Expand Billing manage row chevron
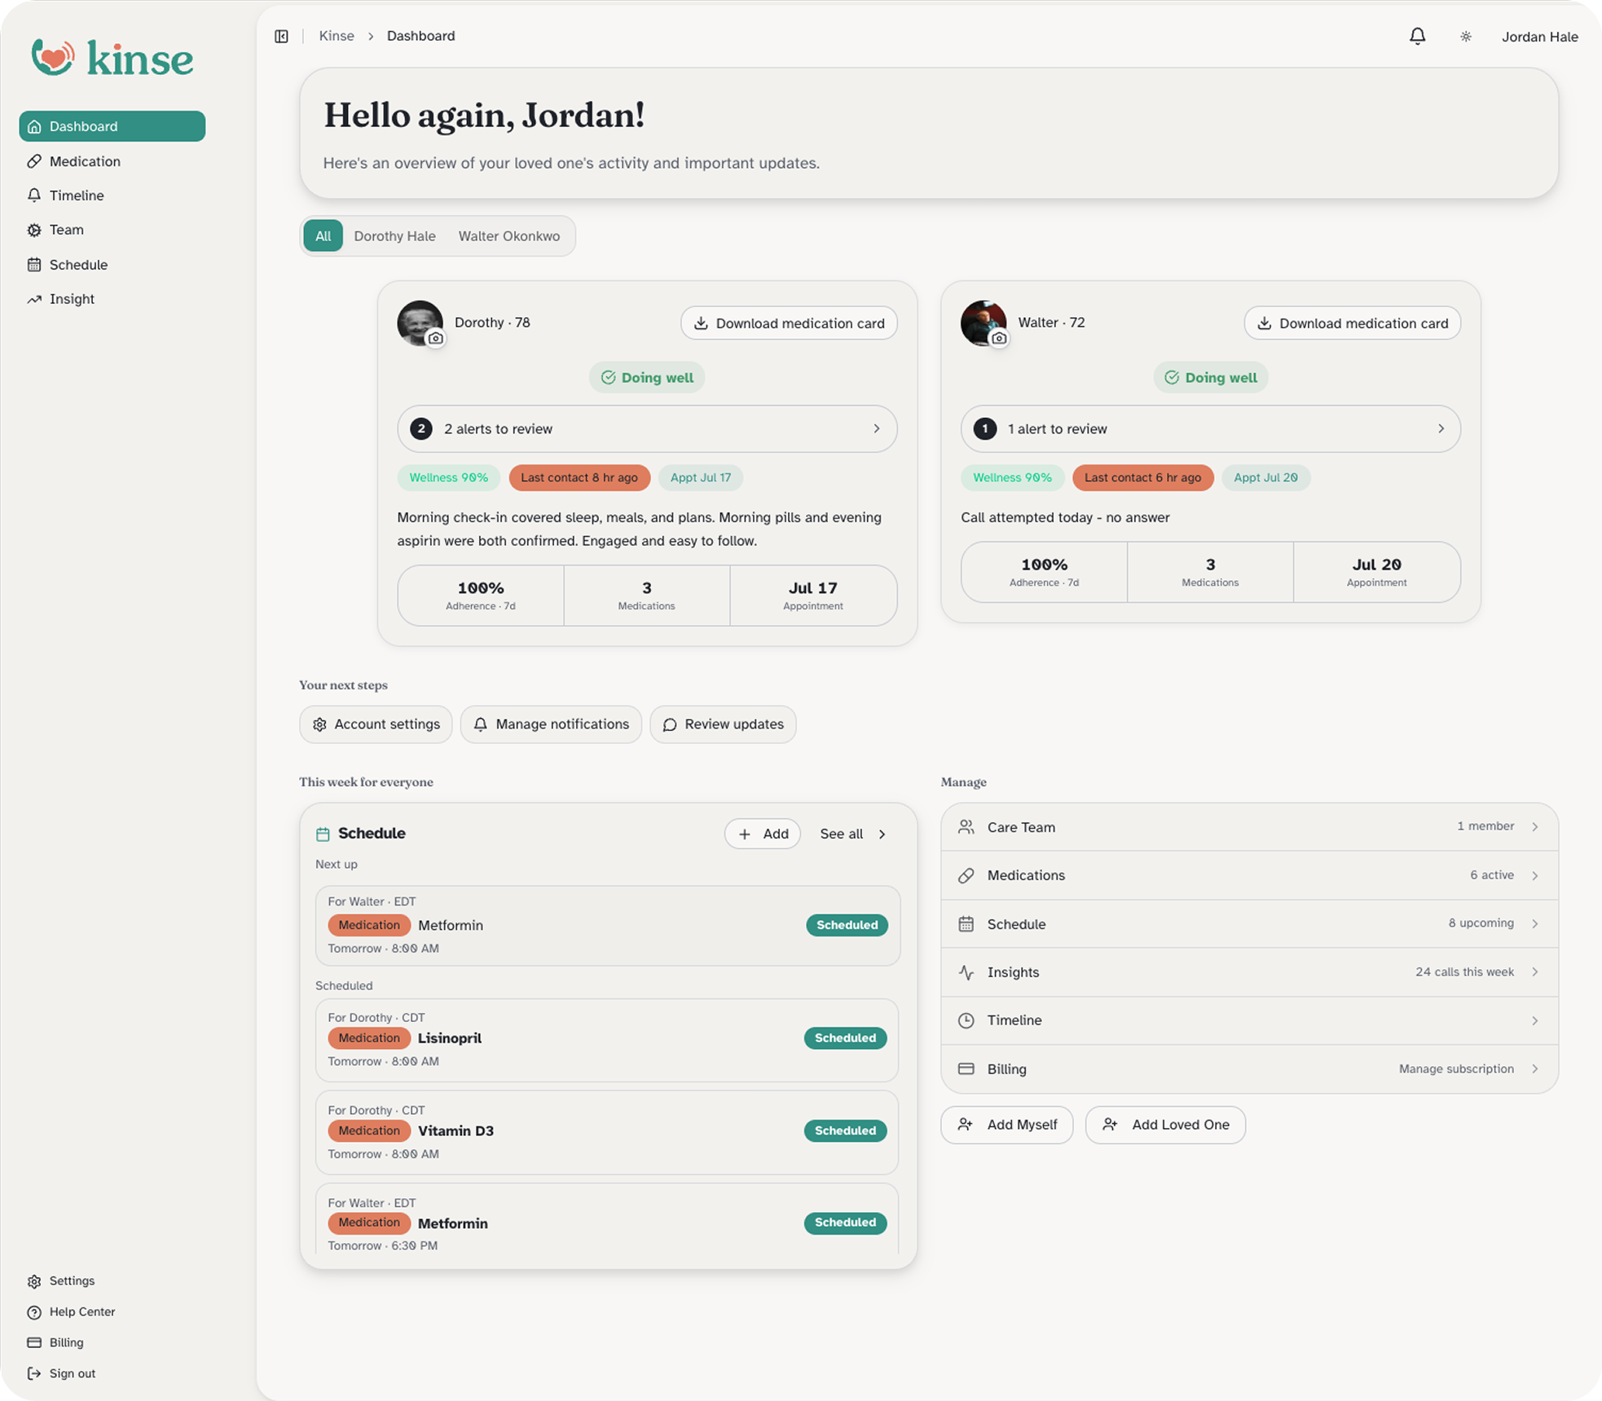 1534,1068
